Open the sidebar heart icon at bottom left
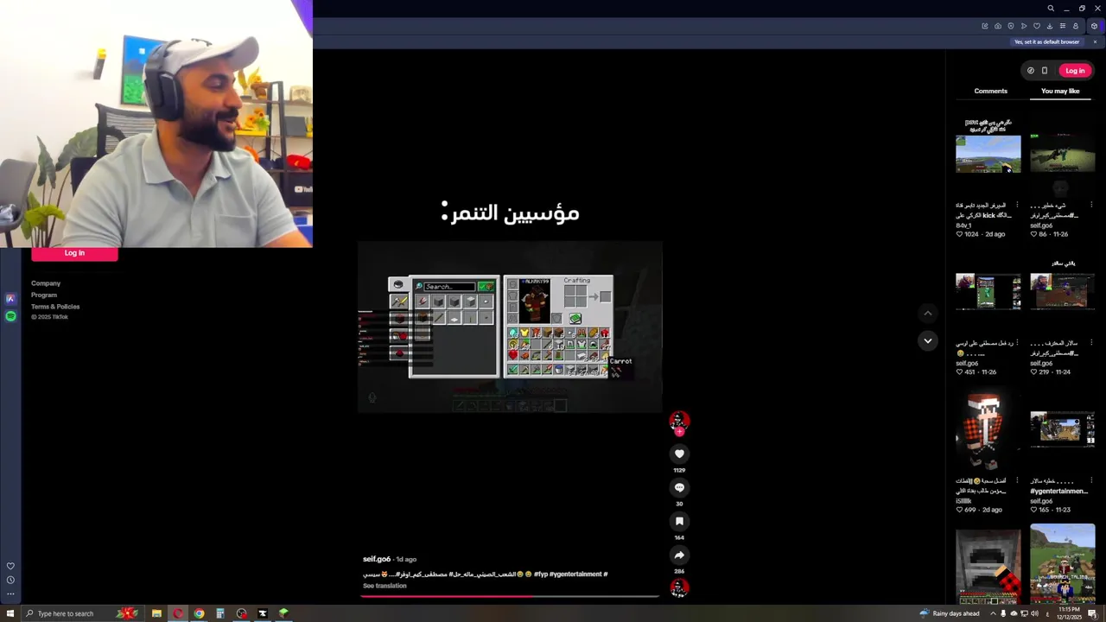1106x622 pixels. (x=10, y=567)
